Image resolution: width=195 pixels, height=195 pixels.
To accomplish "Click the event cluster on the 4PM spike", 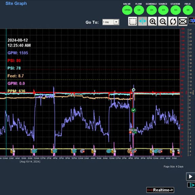I will pyautogui.click(x=133, y=130).
